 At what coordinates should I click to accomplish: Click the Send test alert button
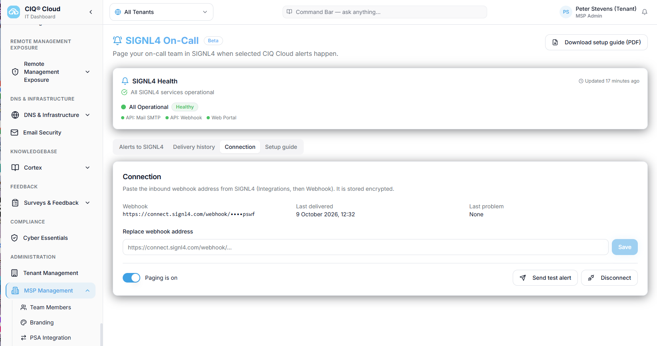click(x=545, y=278)
